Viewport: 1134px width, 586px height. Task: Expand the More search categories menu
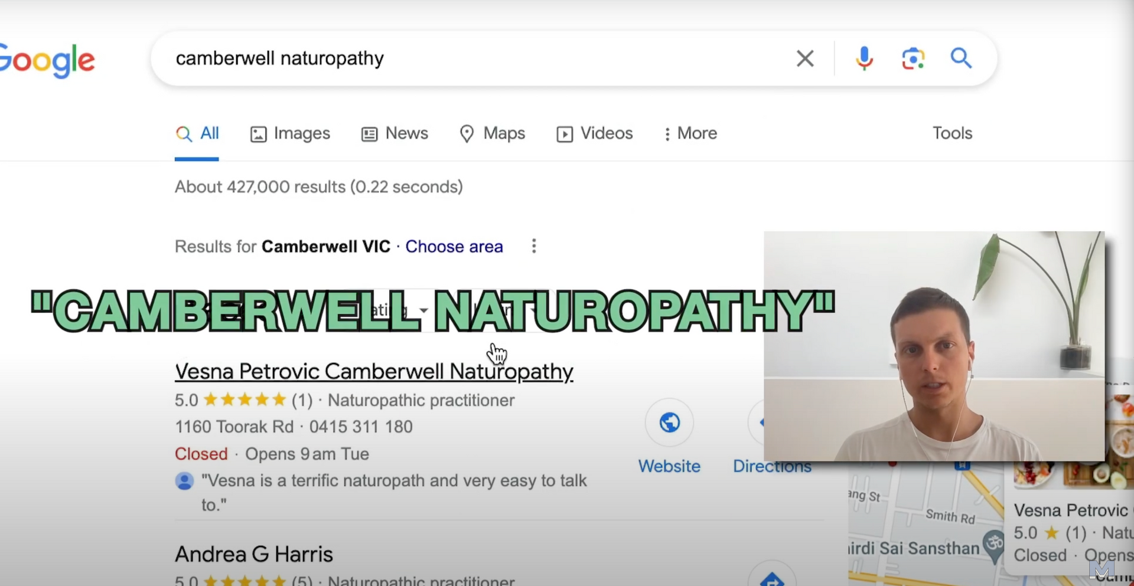690,133
